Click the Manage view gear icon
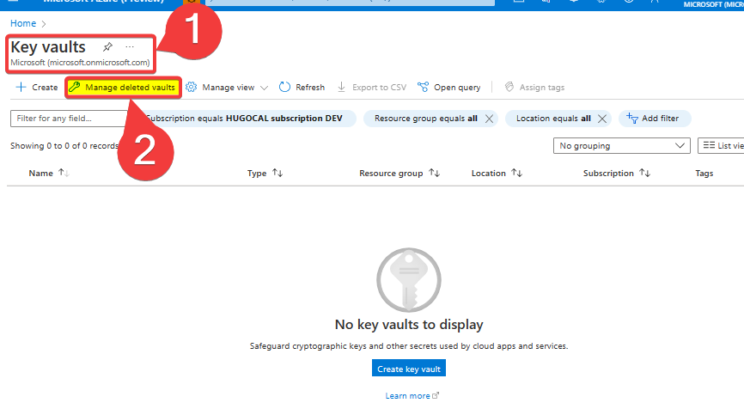Image resolution: width=744 pixels, height=415 pixels. pyautogui.click(x=192, y=88)
